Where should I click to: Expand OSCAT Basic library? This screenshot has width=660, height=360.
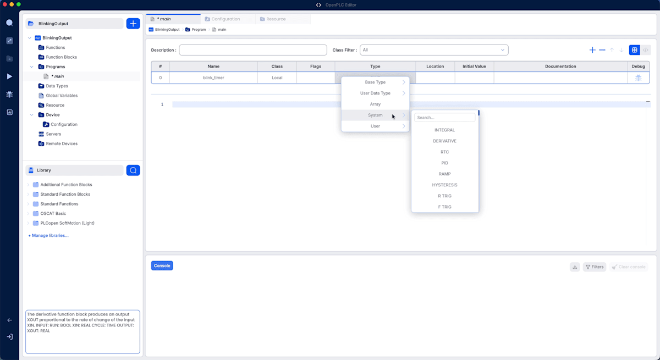(x=28, y=214)
